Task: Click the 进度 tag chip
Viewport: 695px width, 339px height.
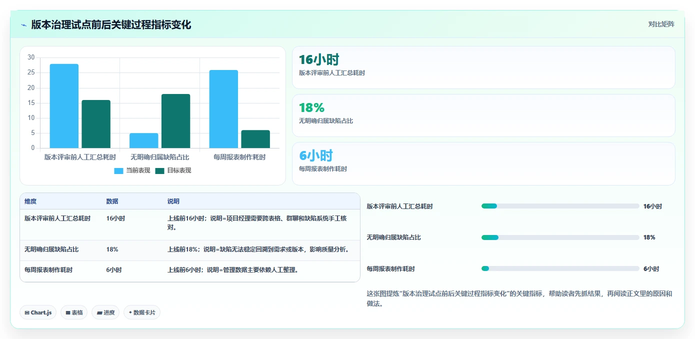Action: click(105, 312)
